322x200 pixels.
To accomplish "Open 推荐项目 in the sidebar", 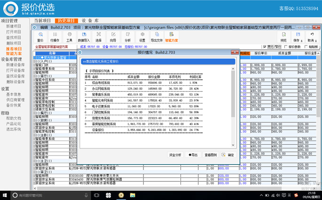I will coord(14,49).
